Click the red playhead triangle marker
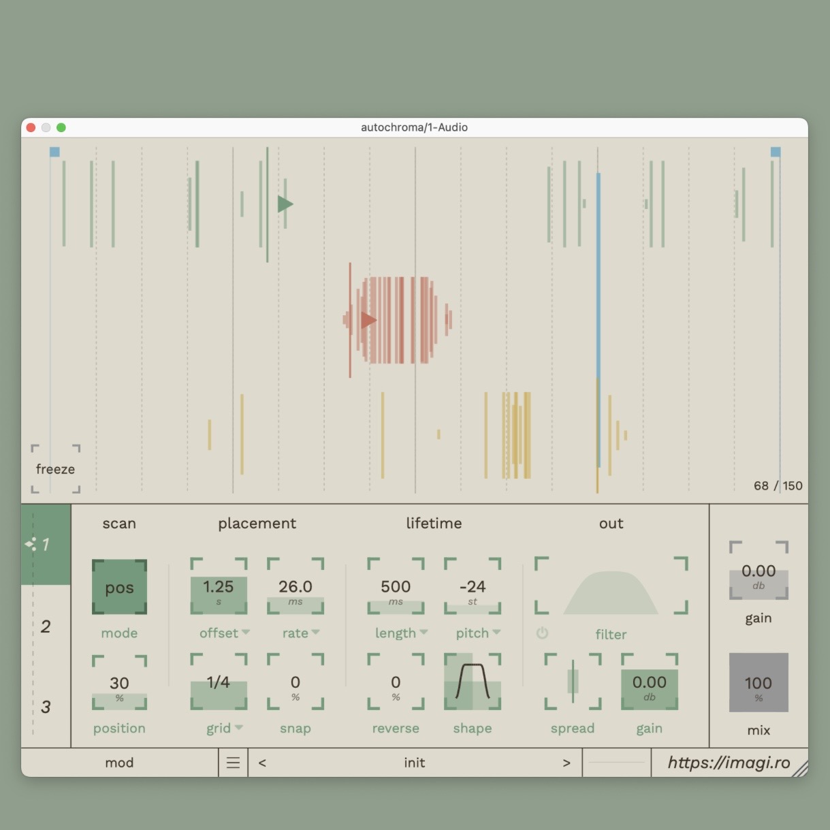 [x=368, y=319]
